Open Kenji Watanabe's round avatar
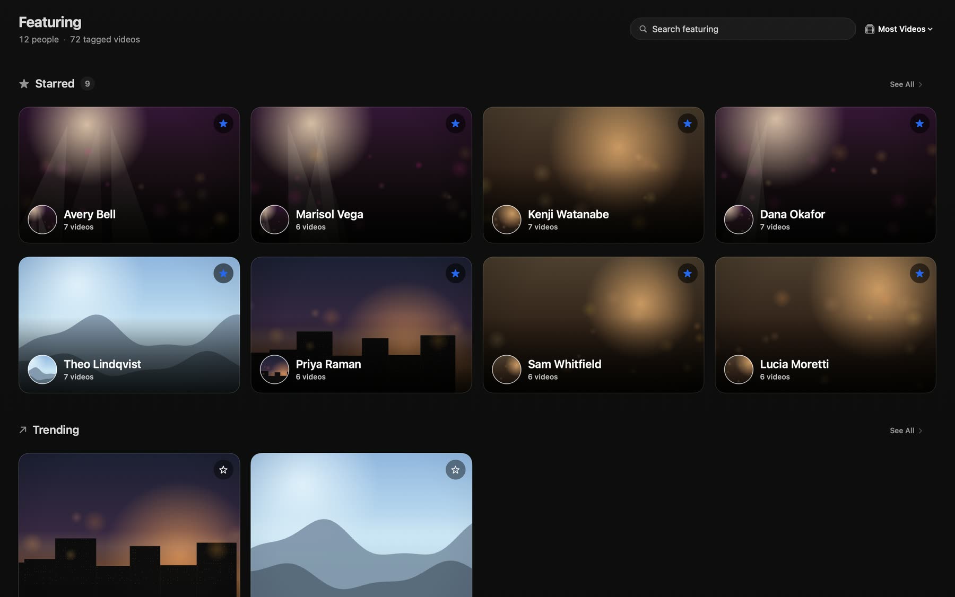955x597 pixels. pos(507,220)
